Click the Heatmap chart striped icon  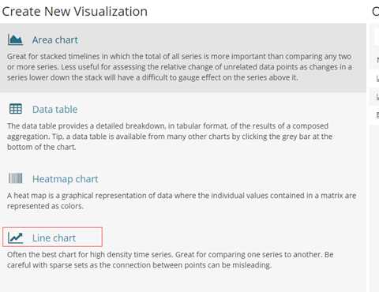(15, 178)
